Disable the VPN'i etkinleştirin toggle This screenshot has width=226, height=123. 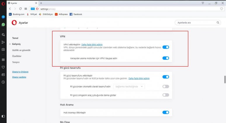tap(166, 47)
